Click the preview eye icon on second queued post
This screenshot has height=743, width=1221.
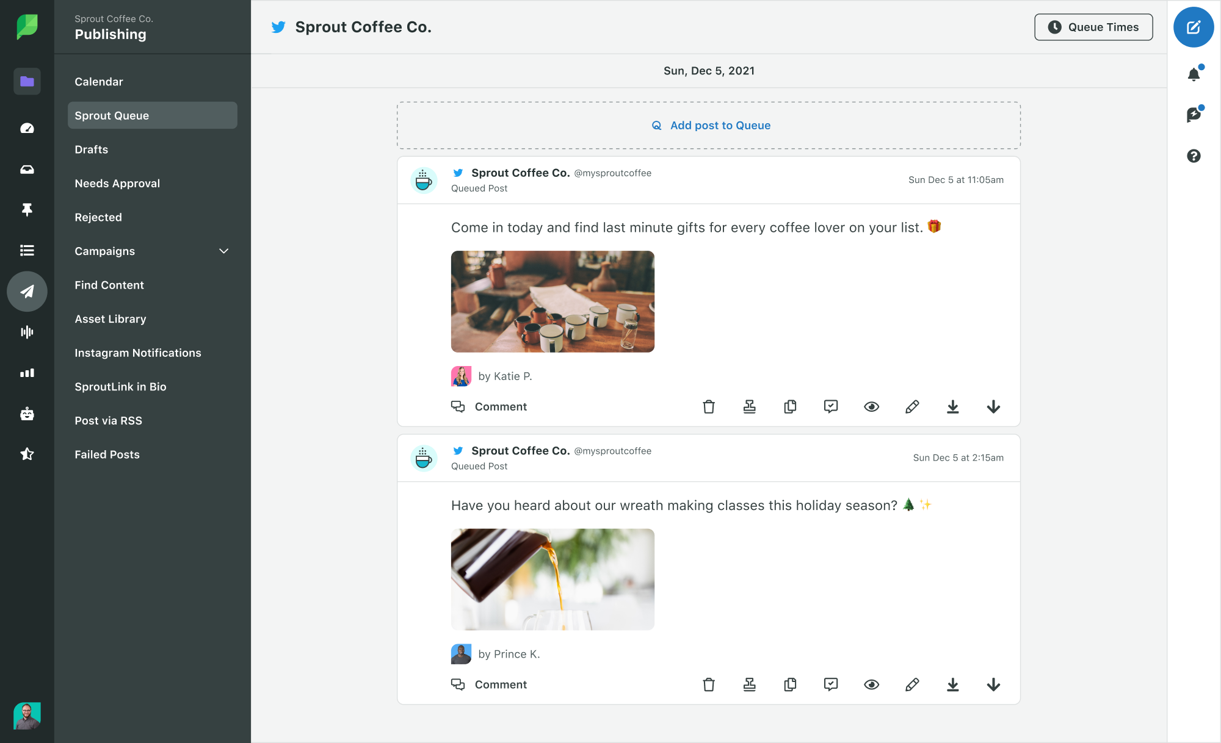point(871,684)
